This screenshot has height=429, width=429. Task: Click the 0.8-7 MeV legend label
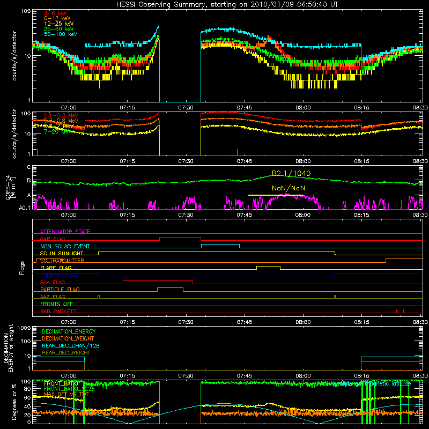coord(59,126)
